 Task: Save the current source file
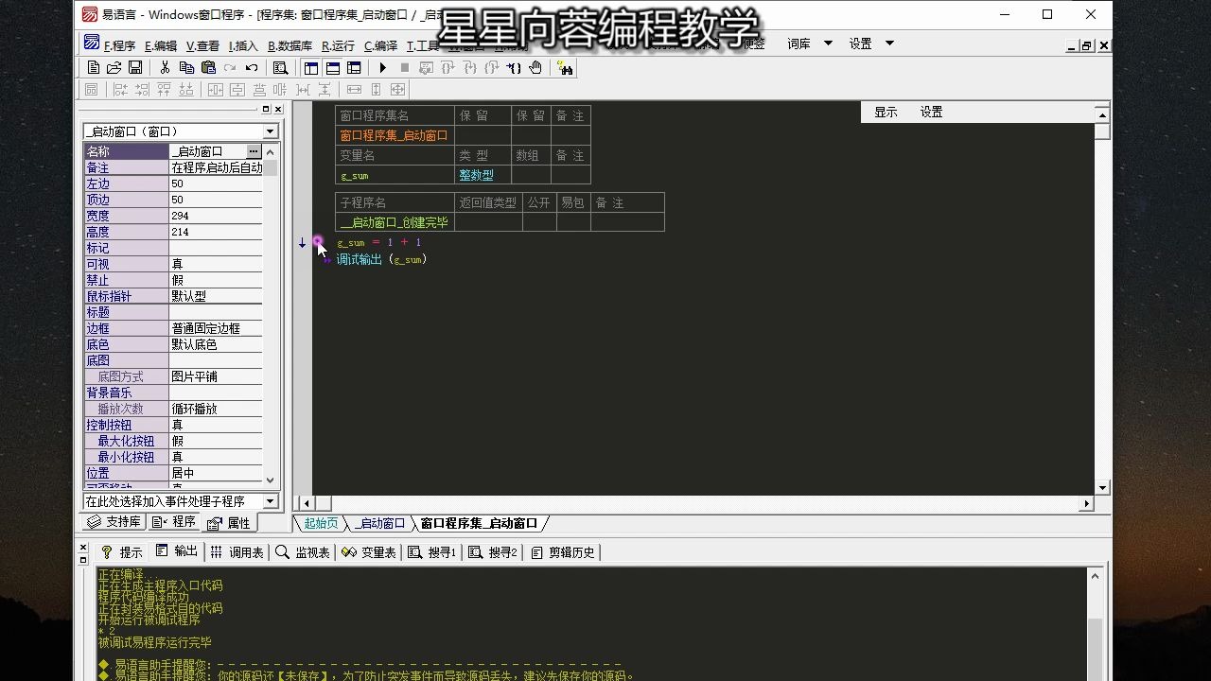[x=135, y=67]
